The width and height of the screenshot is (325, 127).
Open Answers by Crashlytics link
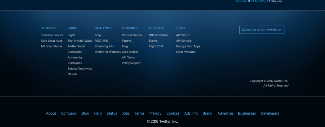tap(75, 60)
